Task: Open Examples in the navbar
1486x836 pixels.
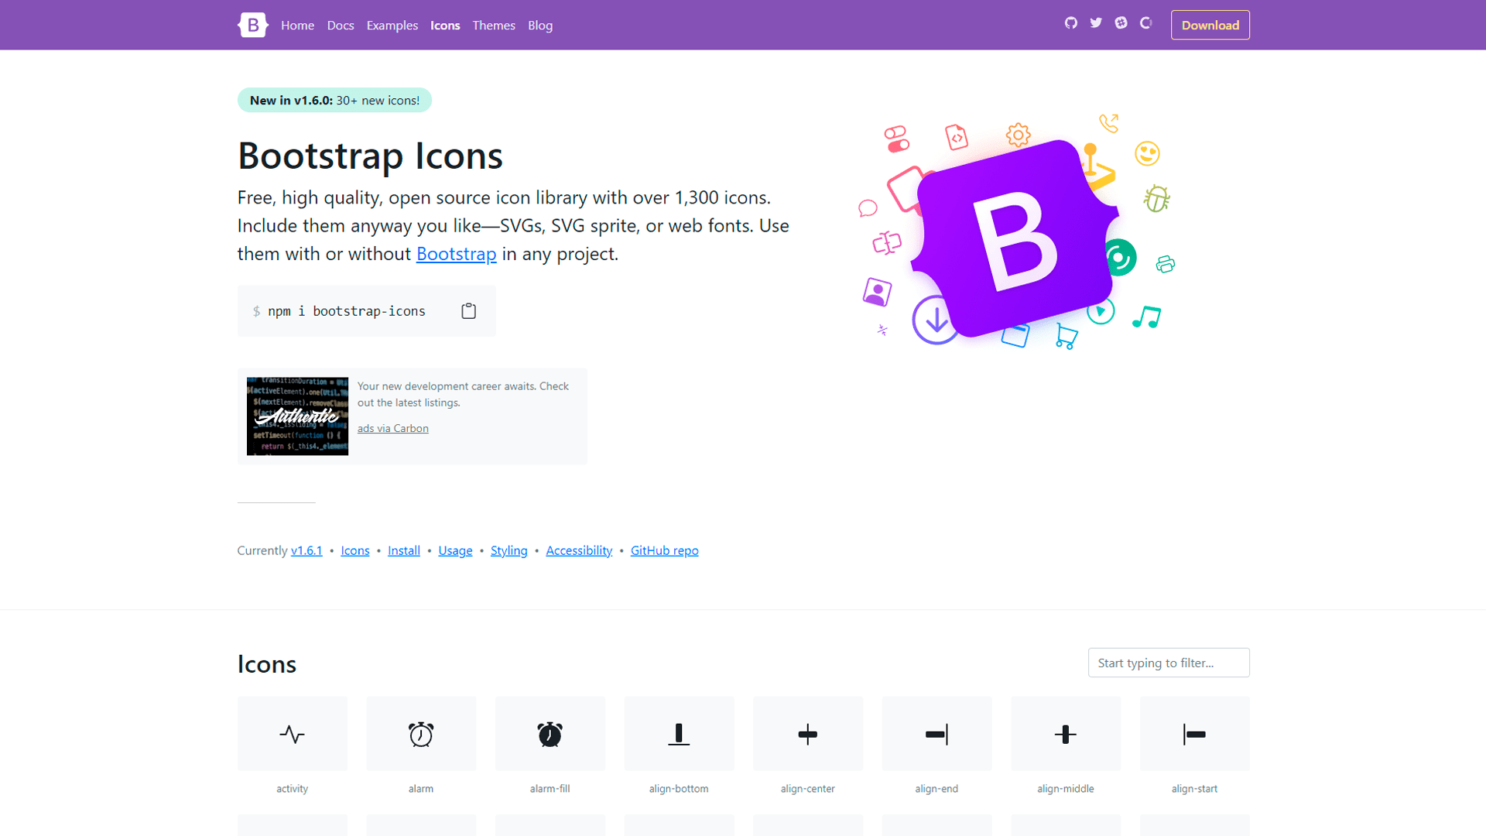Action: coord(392,26)
